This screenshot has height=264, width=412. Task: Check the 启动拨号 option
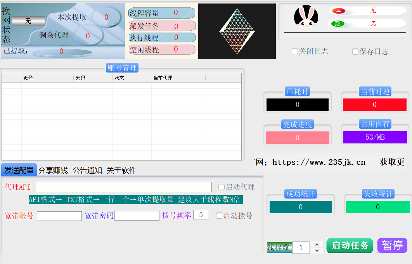coord(219,216)
